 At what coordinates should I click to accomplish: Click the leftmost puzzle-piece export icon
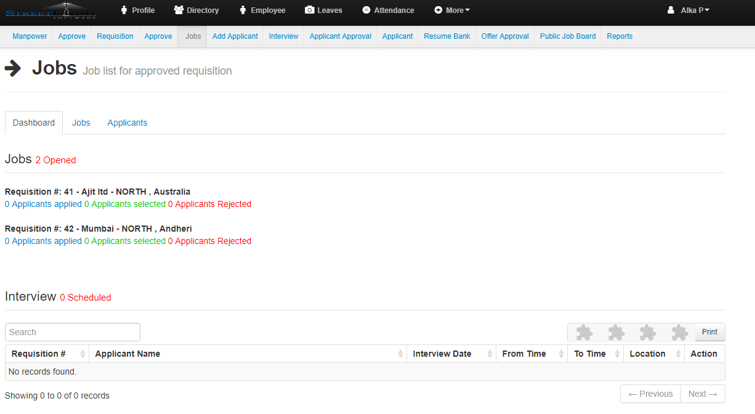584,333
